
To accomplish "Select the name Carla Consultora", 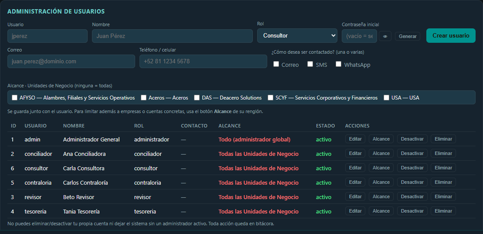I will pyautogui.click(x=84, y=169).
